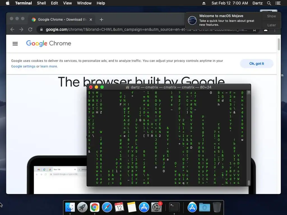This screenshot has height=215, width=287.
Task: Open the Help menu
Action: click(101, 3)
